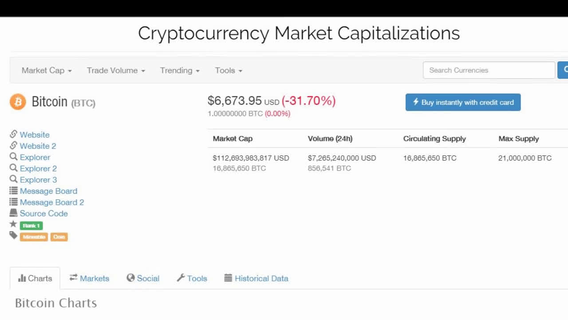Click the star icon next to Rank 1
The image size is (568, 320).
pos(13,224)
